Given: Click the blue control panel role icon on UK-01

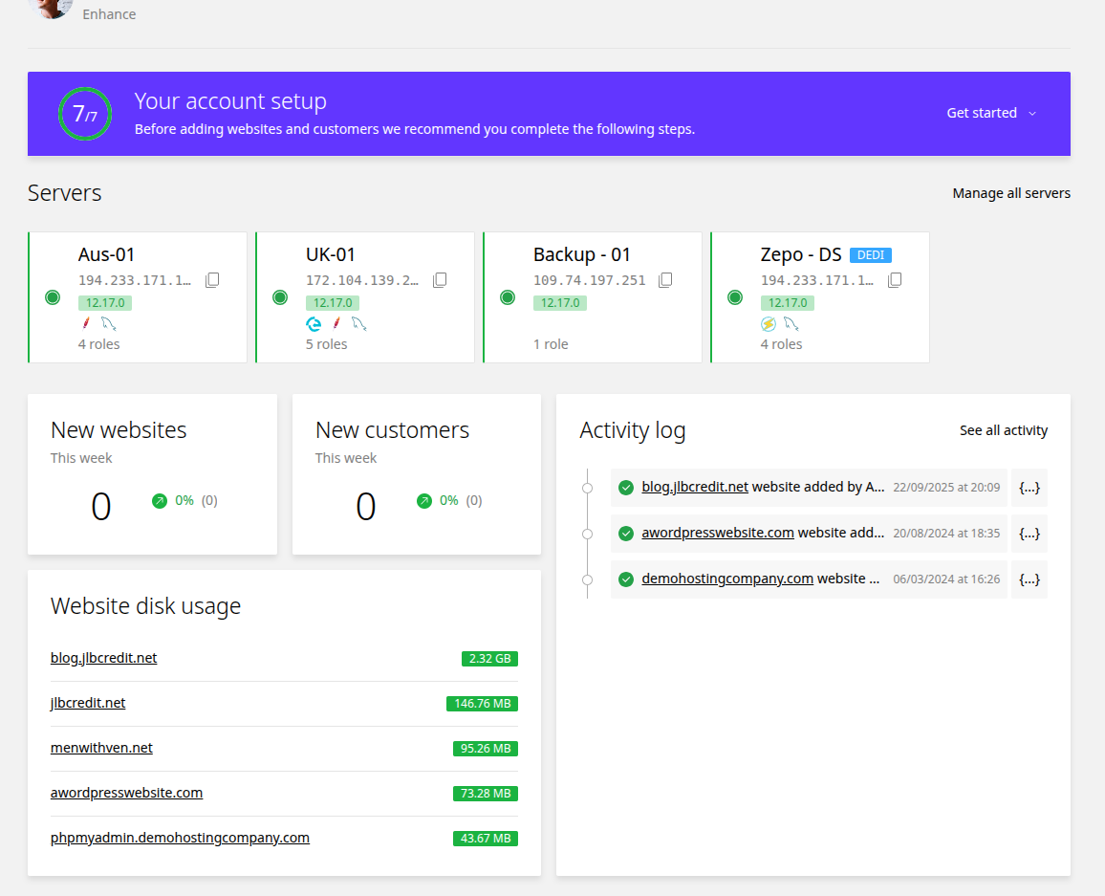Looking at the screenshot, I should pyautogui.click(x=314, y=323).
